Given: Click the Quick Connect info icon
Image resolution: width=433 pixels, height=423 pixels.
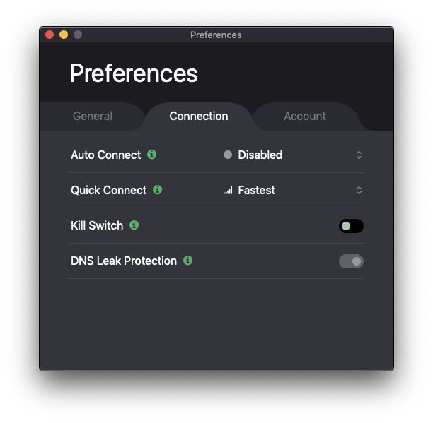Looking at the screenshot, I should (x=158, y=190).
